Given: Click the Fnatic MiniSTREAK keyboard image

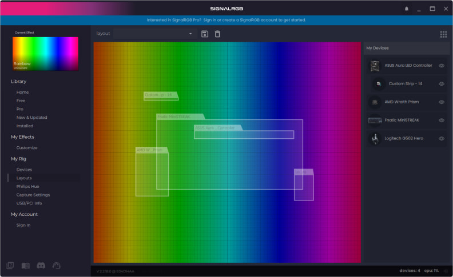Looking at the screenshot, I should [375, 121].
